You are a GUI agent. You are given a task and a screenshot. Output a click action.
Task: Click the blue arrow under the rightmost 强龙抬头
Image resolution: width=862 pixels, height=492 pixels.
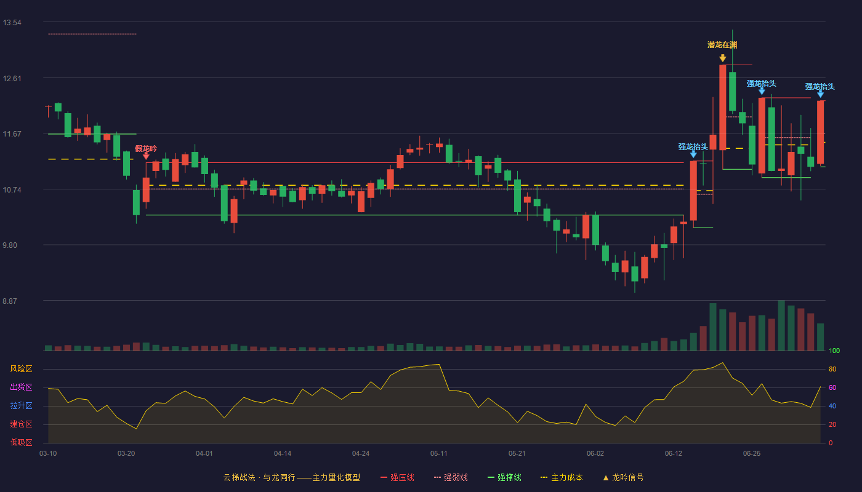tap(820, 94)
